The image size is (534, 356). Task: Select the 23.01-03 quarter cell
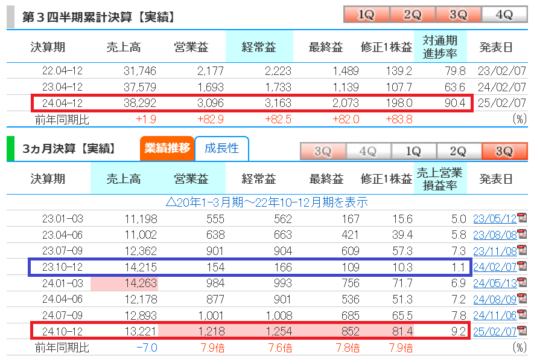click(x=62, y=219)
